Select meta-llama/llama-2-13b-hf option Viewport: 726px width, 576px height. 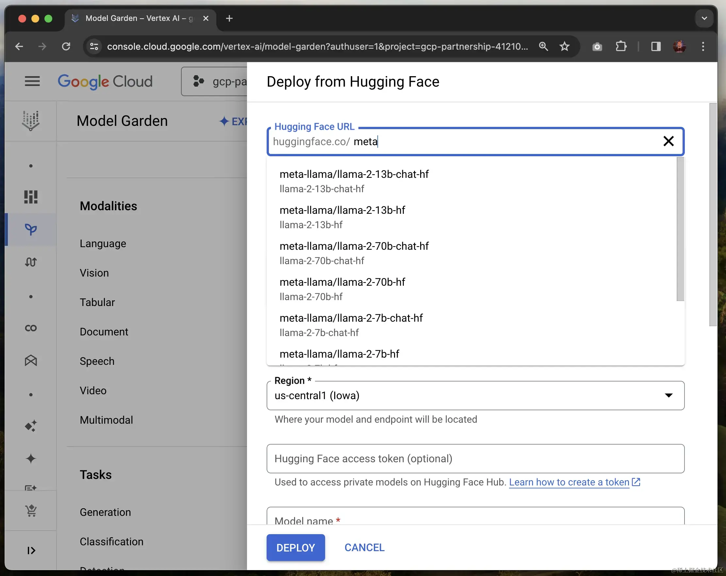coord(343,210)
